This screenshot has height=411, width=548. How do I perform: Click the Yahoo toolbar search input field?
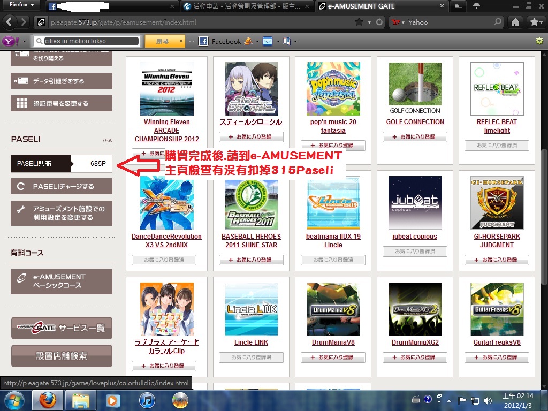click(88, 41)
